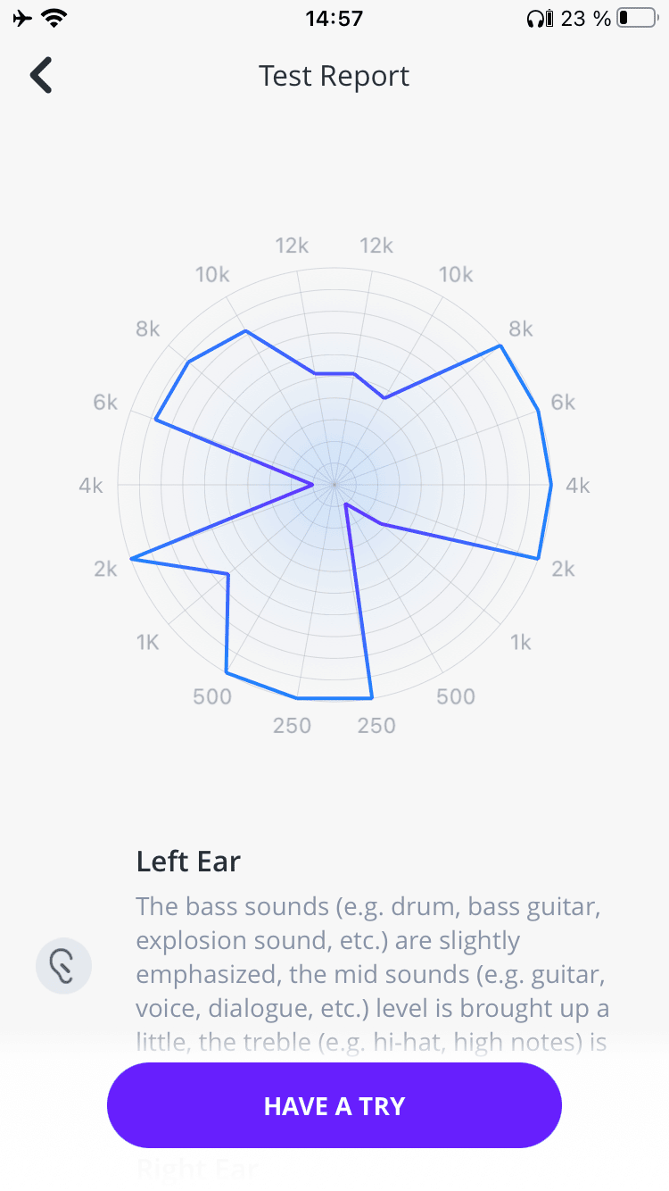The image size is (669, 1191).
Task: Tap the headphones icon in status bar
Action: (x=538, y=18)
